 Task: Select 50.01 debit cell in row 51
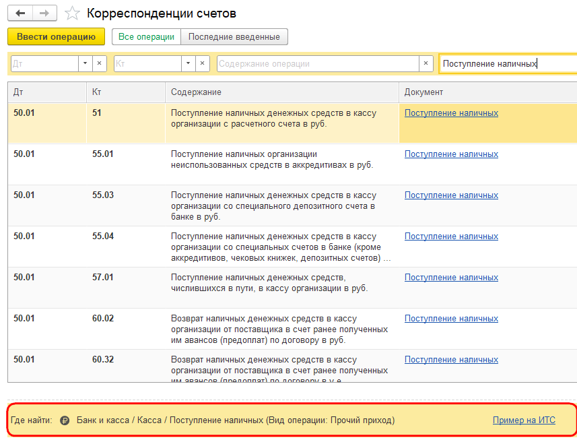click(47, 123)
